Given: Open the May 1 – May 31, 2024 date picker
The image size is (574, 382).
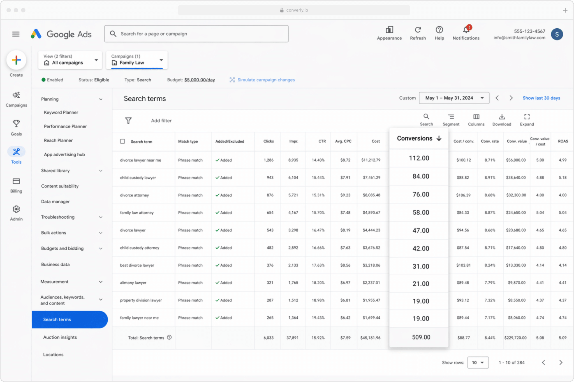Looking at the screenshot, I should tap(454, 98).
